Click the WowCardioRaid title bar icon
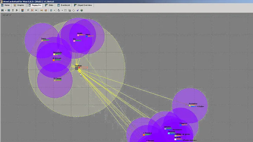 click(1, 1)
